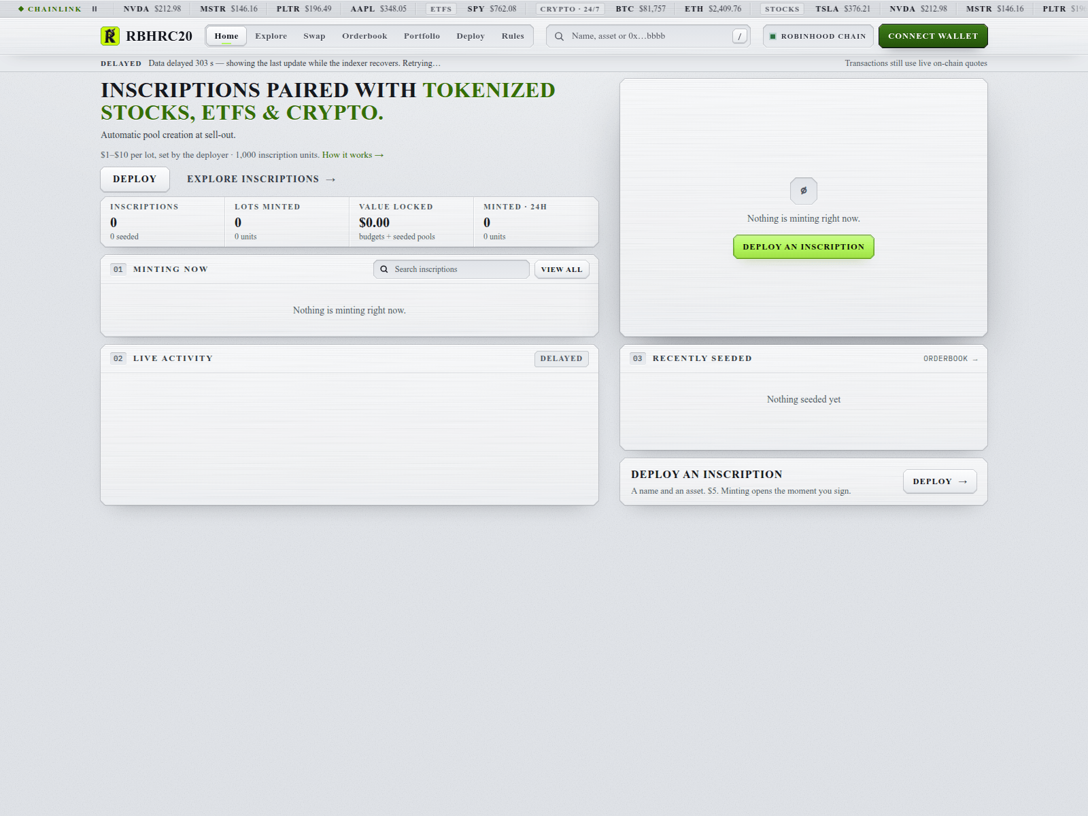Screen dimensions: 1088x816
Task: Click the ETH $2,409.76 ticker entry
Action: point(713,9)
